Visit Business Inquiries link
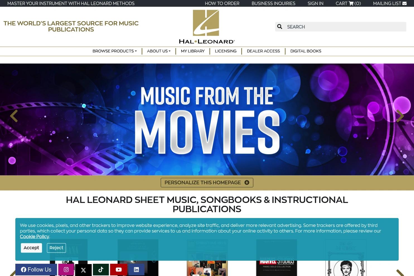This screenshot has width=414, height=276. click(x=273, y=3)
